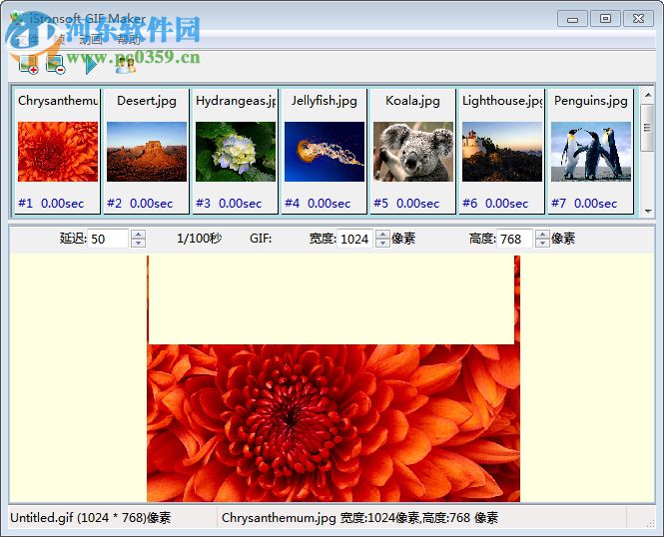The width and height of the screenshot is (664, 537).
Task: Click the 高度 height input field
Action: pos(514,239)
